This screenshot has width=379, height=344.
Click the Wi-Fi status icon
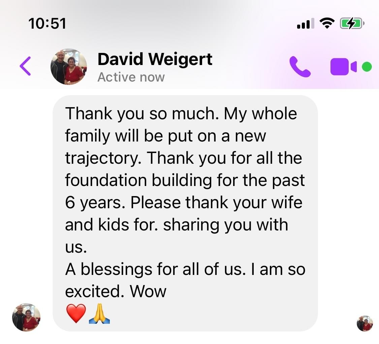coord(327,23)
